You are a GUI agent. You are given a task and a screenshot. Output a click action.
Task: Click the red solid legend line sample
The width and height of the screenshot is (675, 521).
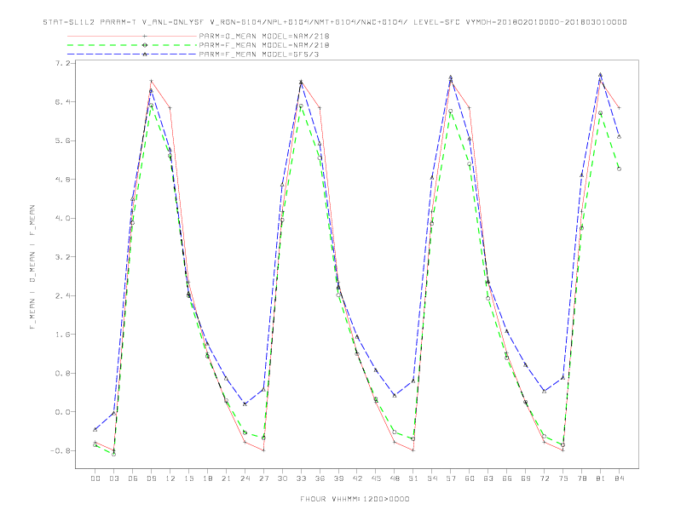coord(132,36)
